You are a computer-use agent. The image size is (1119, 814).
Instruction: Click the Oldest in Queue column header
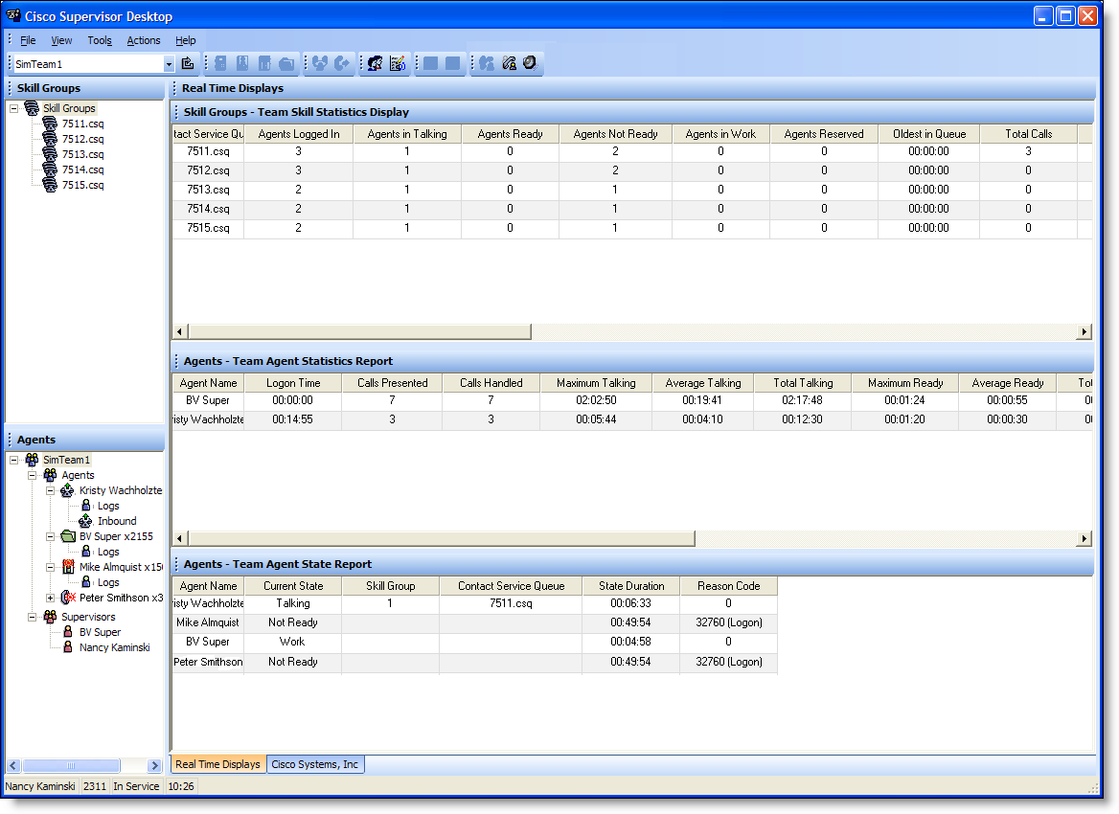[x=929, y=133]
